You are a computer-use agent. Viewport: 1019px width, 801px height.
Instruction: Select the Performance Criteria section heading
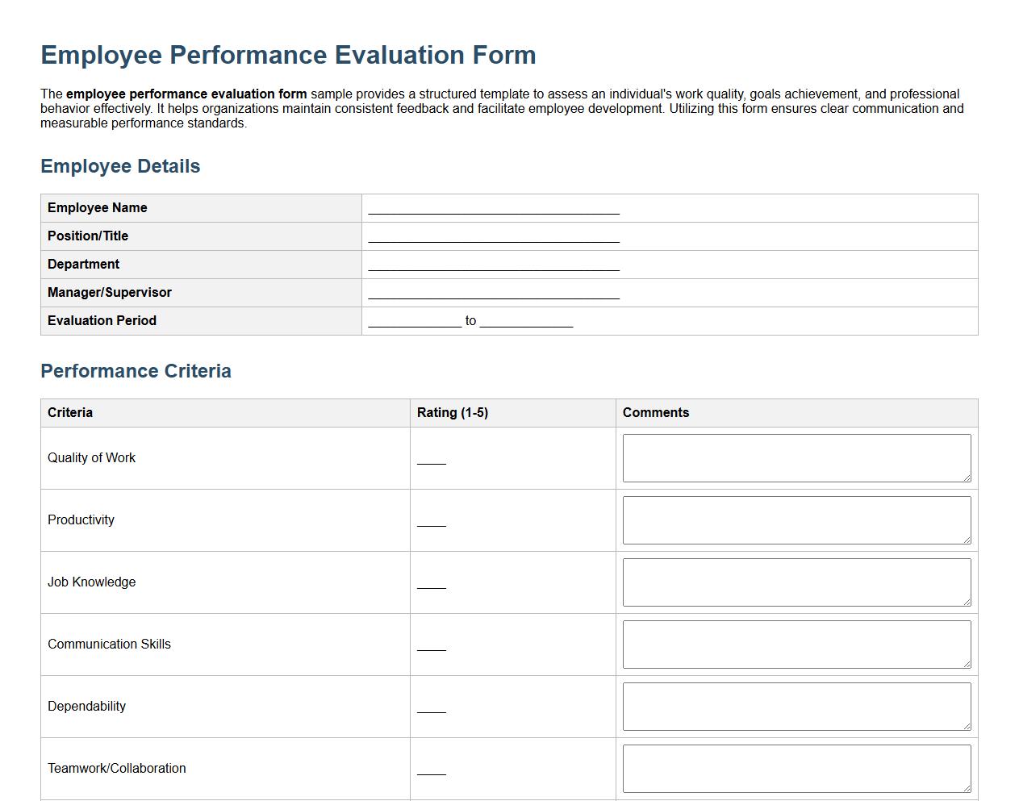click(x=136, y=371)
